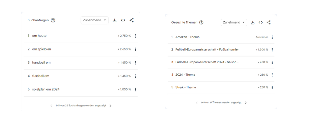Share the Gesuchte Themen panel
Viewport: 311px width, 123px height.
[268, 23]
